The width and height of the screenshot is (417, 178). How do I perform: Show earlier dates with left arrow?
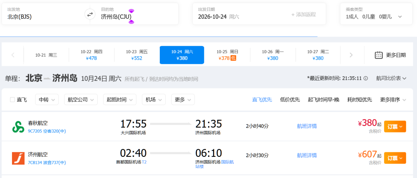point(13,55)
